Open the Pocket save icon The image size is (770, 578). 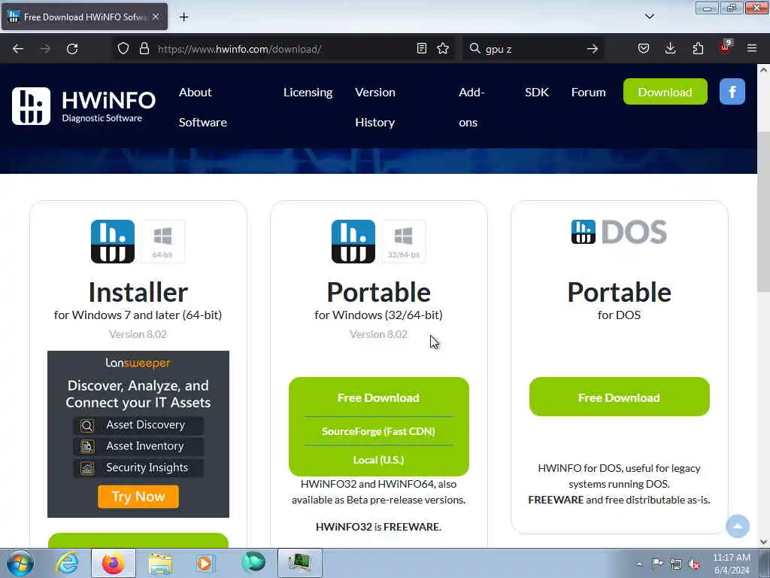[644, 49]
